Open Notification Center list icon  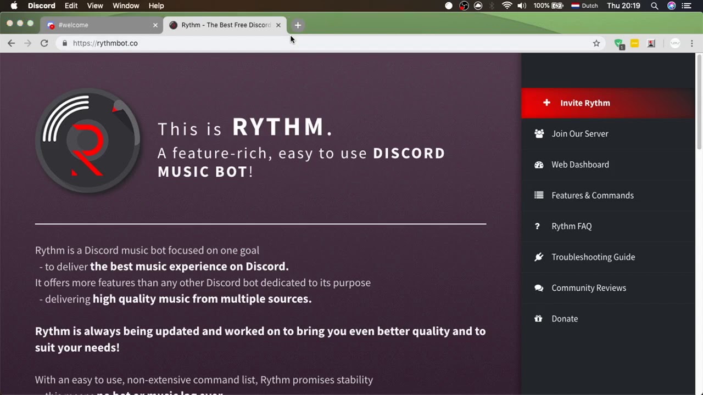point(687,5)
